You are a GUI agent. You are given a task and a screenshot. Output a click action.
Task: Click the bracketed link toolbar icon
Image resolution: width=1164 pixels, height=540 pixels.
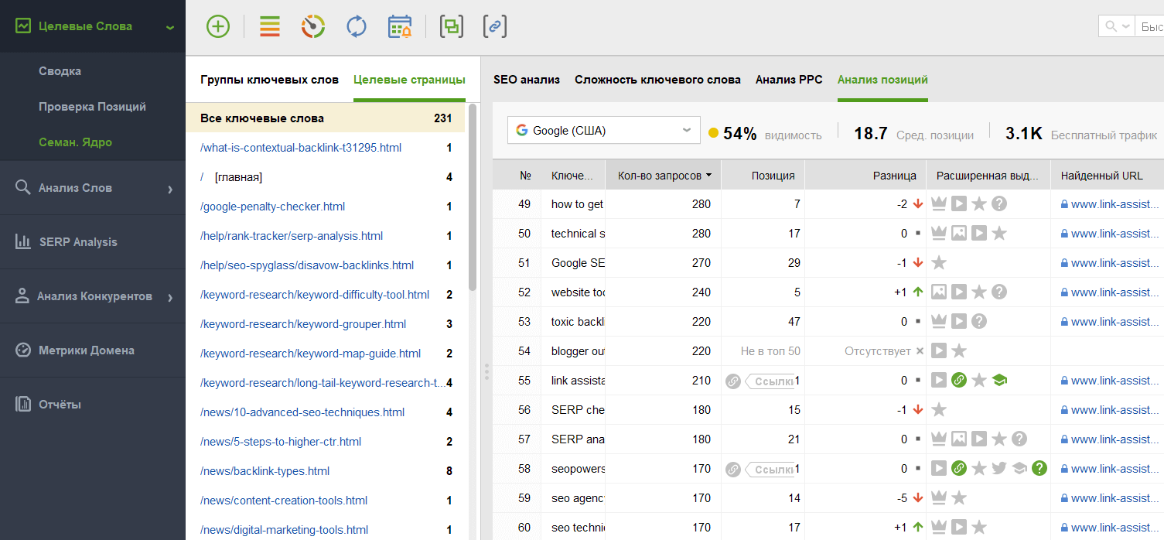(495, 26)
